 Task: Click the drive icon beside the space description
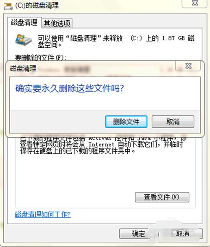(24, 39)
